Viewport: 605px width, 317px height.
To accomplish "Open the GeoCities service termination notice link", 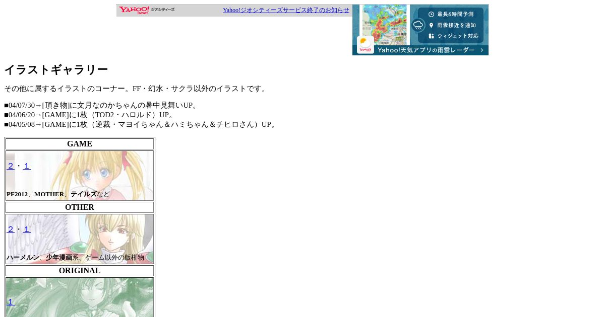I will [x=286, y=10].
